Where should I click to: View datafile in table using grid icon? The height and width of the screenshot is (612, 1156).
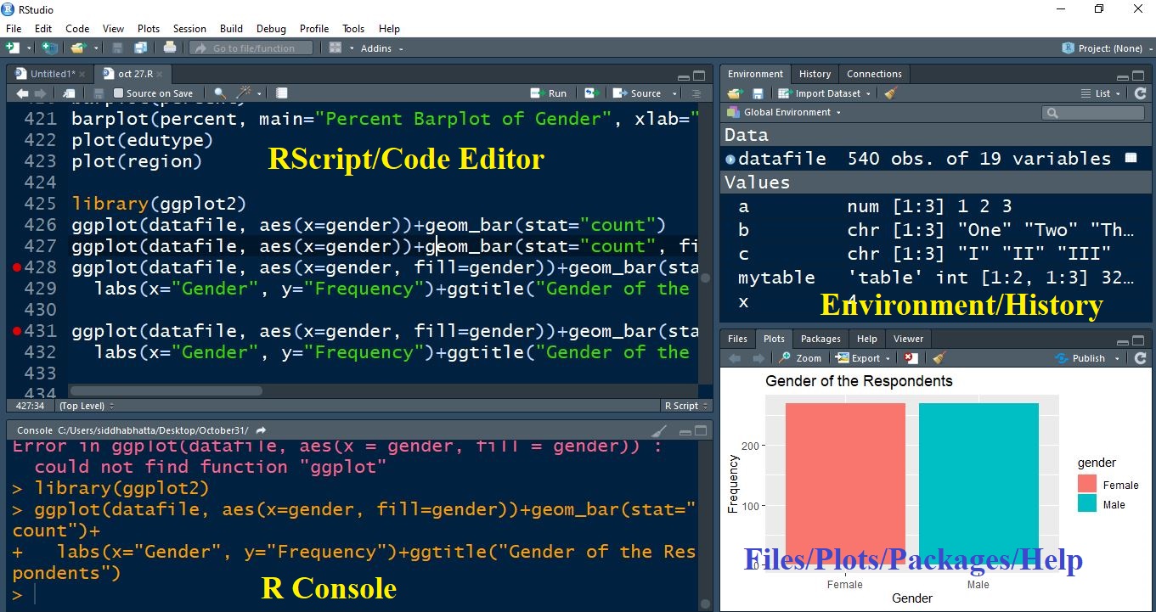coord(1131,158)
